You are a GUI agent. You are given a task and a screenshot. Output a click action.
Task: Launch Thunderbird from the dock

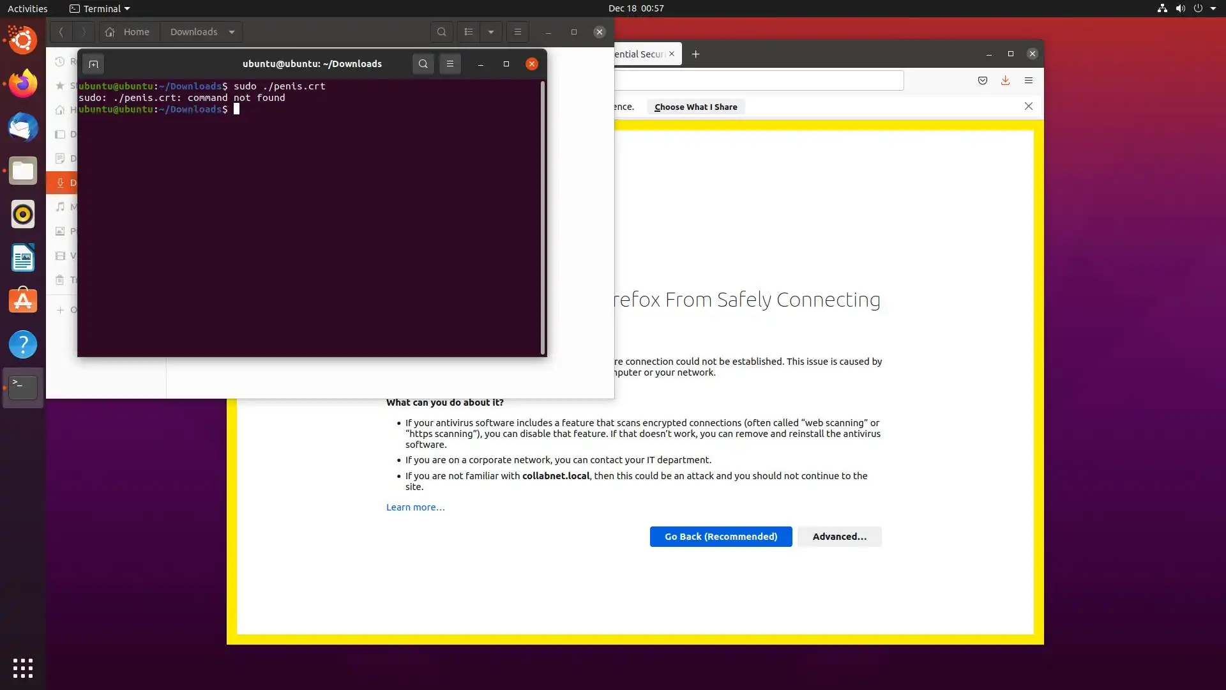pos(23,127)
